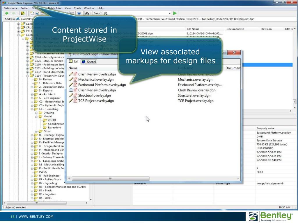Screen dimensions: 298x223
Task: Select Mechanical.overlay.dgn in the markups list
Action: 96,80
